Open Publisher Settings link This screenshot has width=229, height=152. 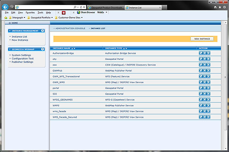point(23,62)
